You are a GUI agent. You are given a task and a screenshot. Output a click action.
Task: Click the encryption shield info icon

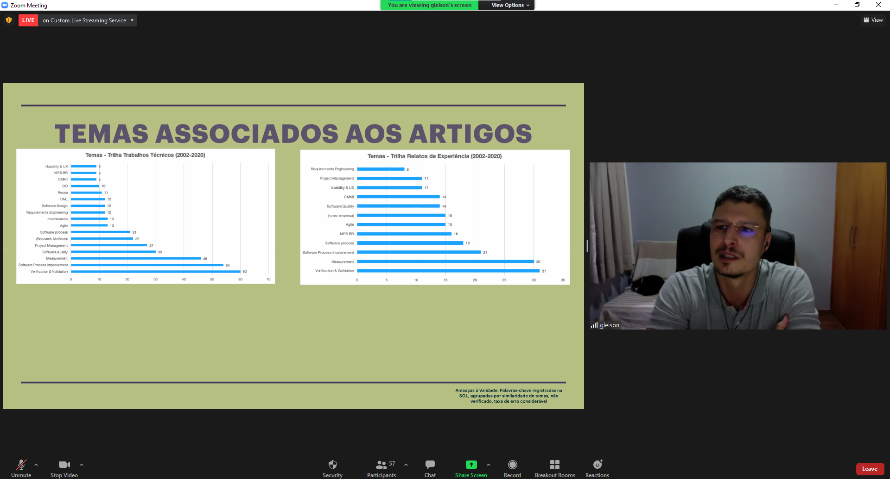coord(9,20)
